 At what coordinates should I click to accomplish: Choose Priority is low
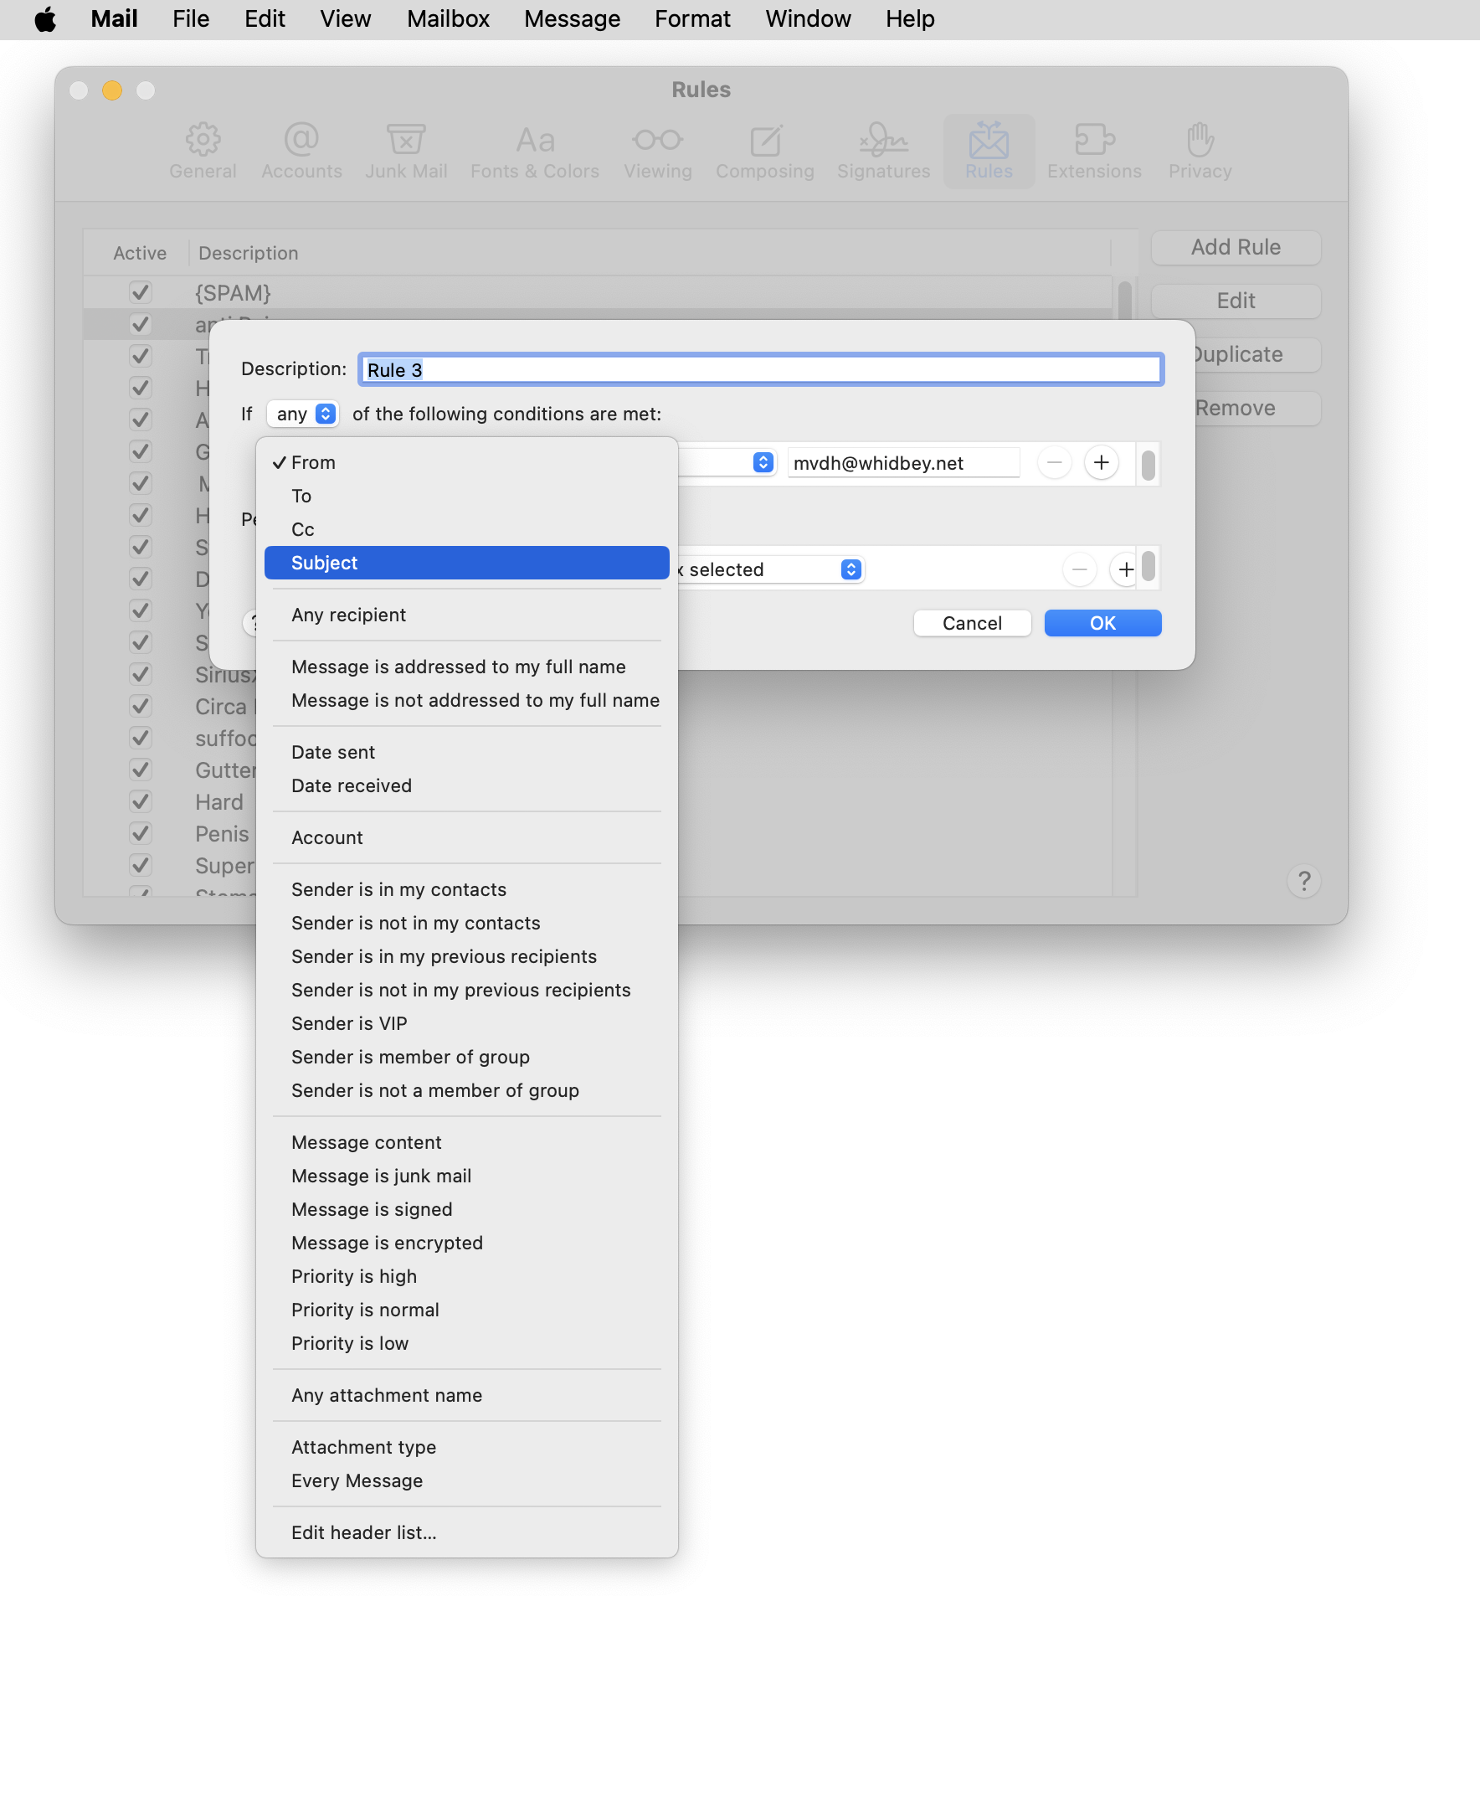[466, 1343]
